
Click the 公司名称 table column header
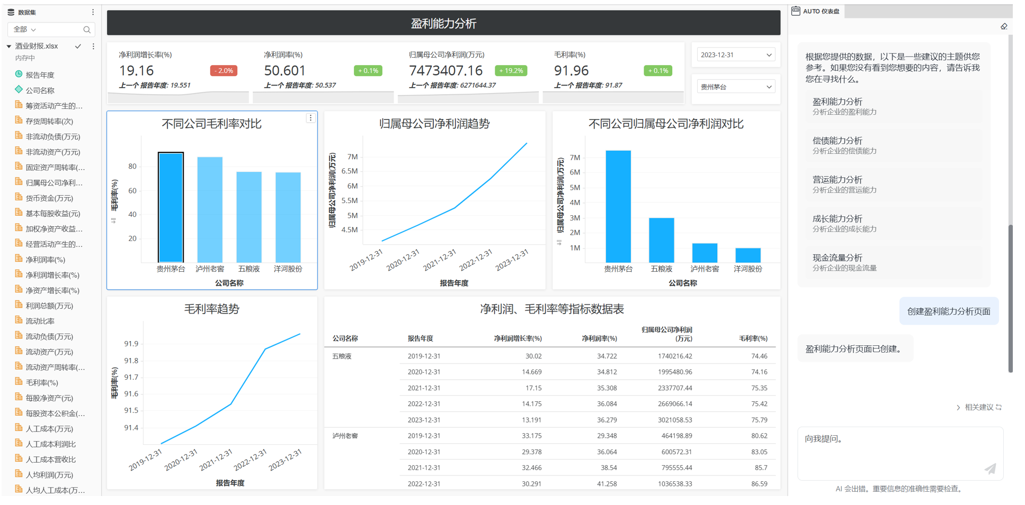[345, 338]
